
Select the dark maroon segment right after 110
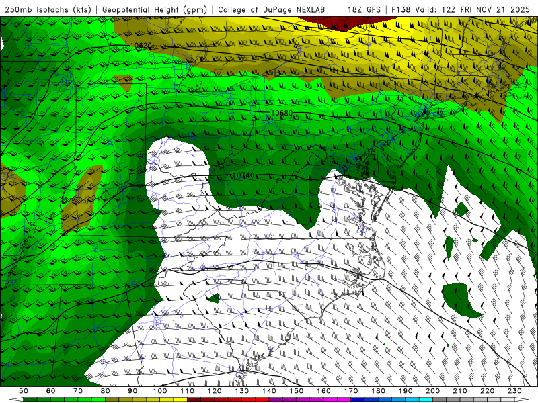(194, 400)
